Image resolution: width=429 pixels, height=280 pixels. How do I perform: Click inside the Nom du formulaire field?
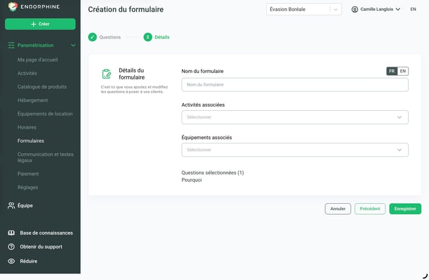pyautogui.click(x=295, y=85)
